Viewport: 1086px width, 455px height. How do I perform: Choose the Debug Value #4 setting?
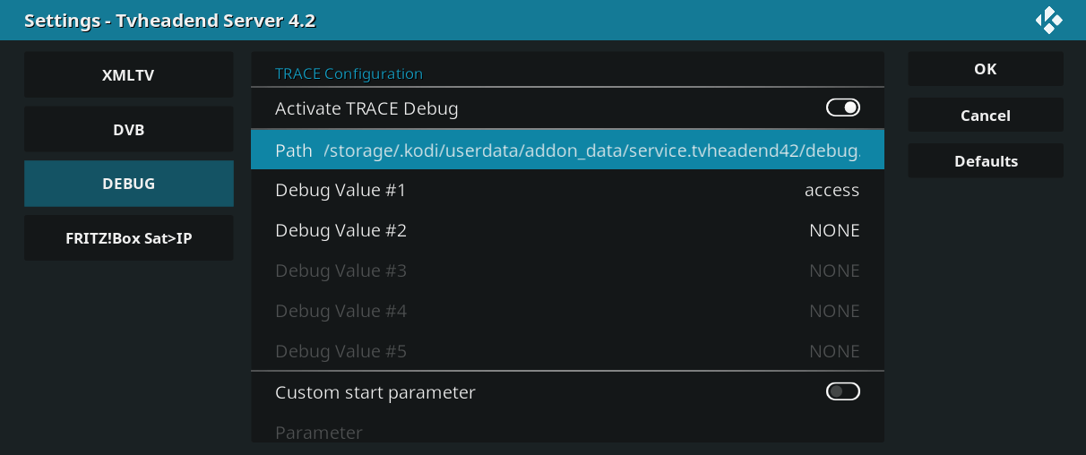click(567, 311)
